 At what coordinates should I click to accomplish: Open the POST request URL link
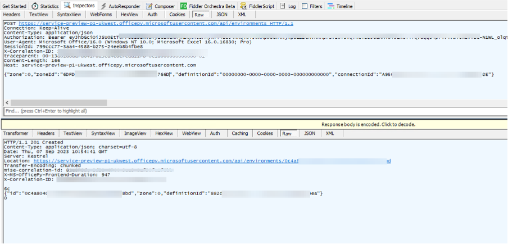point(156,24)
